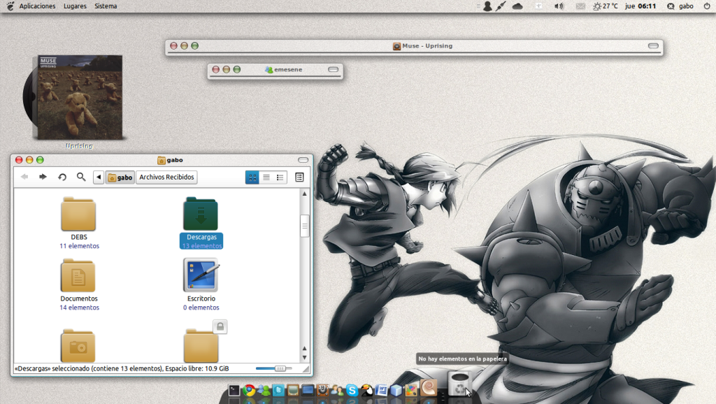Switch to list view mode
The width and height of the screenshot is (716, 404).
click(x=266, y=177)
